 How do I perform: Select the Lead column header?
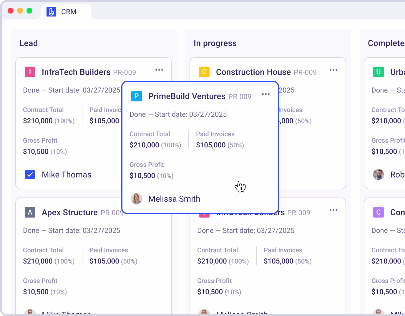pyautogui.click(x=29, y=43)
